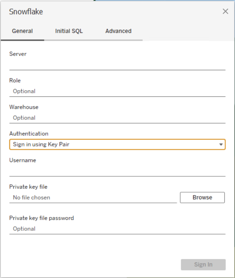235x278 pixels.
Task: Open the Initial SQL tab
Action: 69,31
